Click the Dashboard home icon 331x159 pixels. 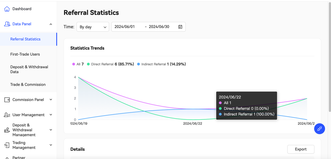(7, 9)
